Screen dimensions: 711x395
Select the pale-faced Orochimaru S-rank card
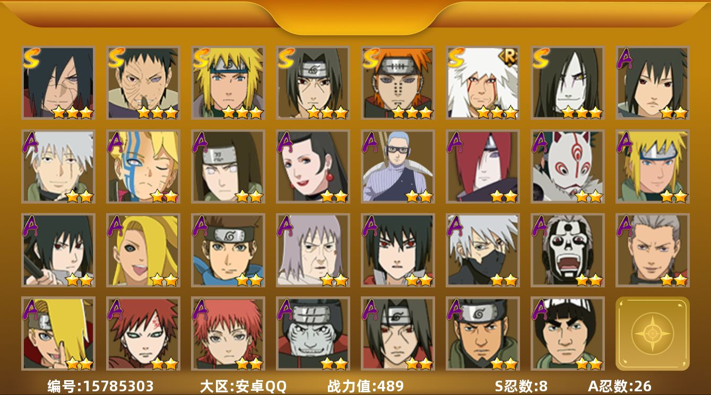click(x=568, y=83)
